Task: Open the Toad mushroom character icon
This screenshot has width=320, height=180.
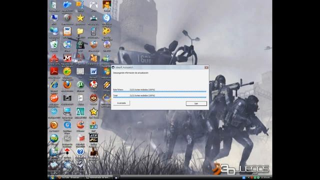Action: (93, 84)
